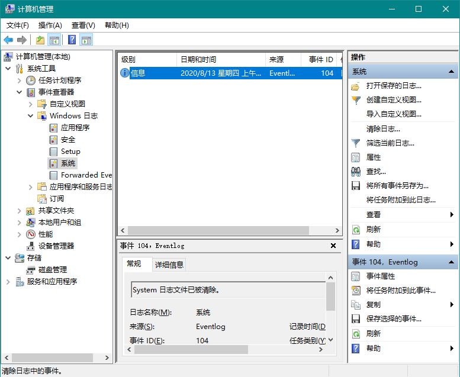Screen dimensions: 460x377
Task: Open the 文件(F) menu
Action: [18, 25]
